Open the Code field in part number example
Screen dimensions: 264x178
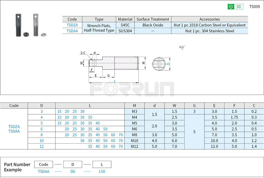coord(44,164)
